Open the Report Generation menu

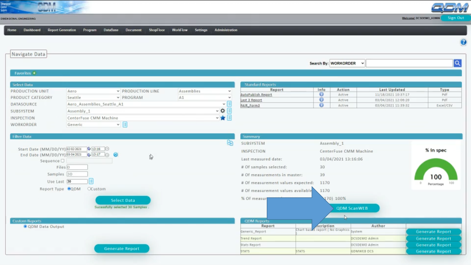(x=62, y=30)
